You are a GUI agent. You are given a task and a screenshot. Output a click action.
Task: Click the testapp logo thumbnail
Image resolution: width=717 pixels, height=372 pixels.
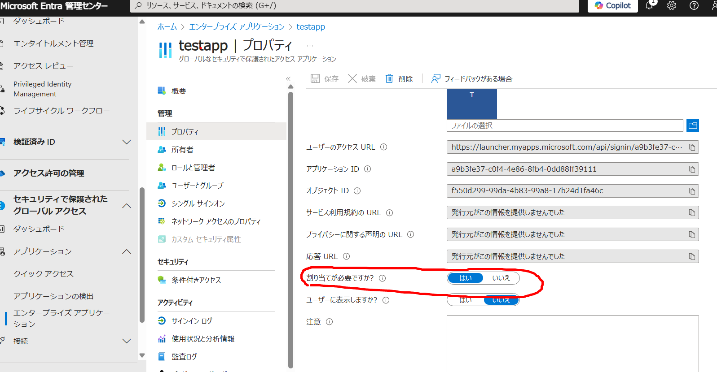[472, 104]
